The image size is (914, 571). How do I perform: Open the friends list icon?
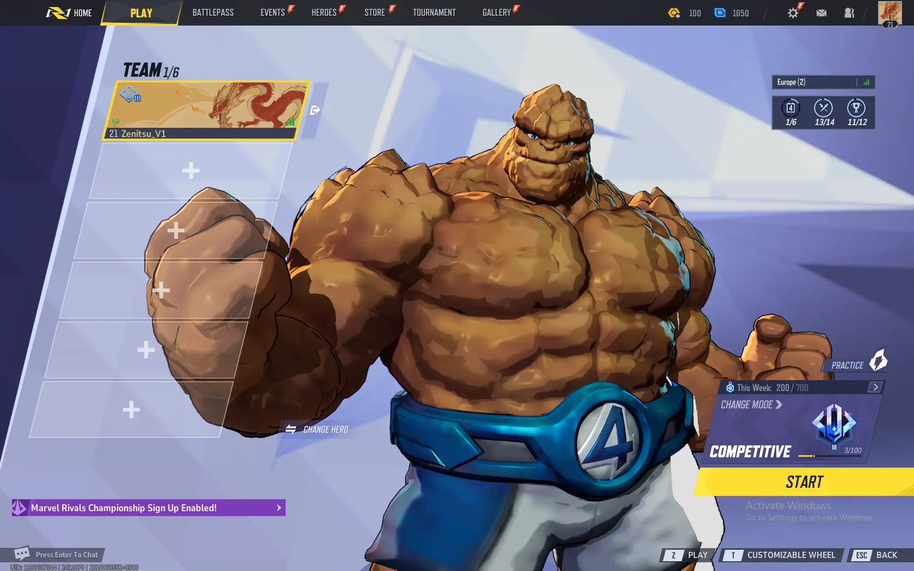click(849, 13)
